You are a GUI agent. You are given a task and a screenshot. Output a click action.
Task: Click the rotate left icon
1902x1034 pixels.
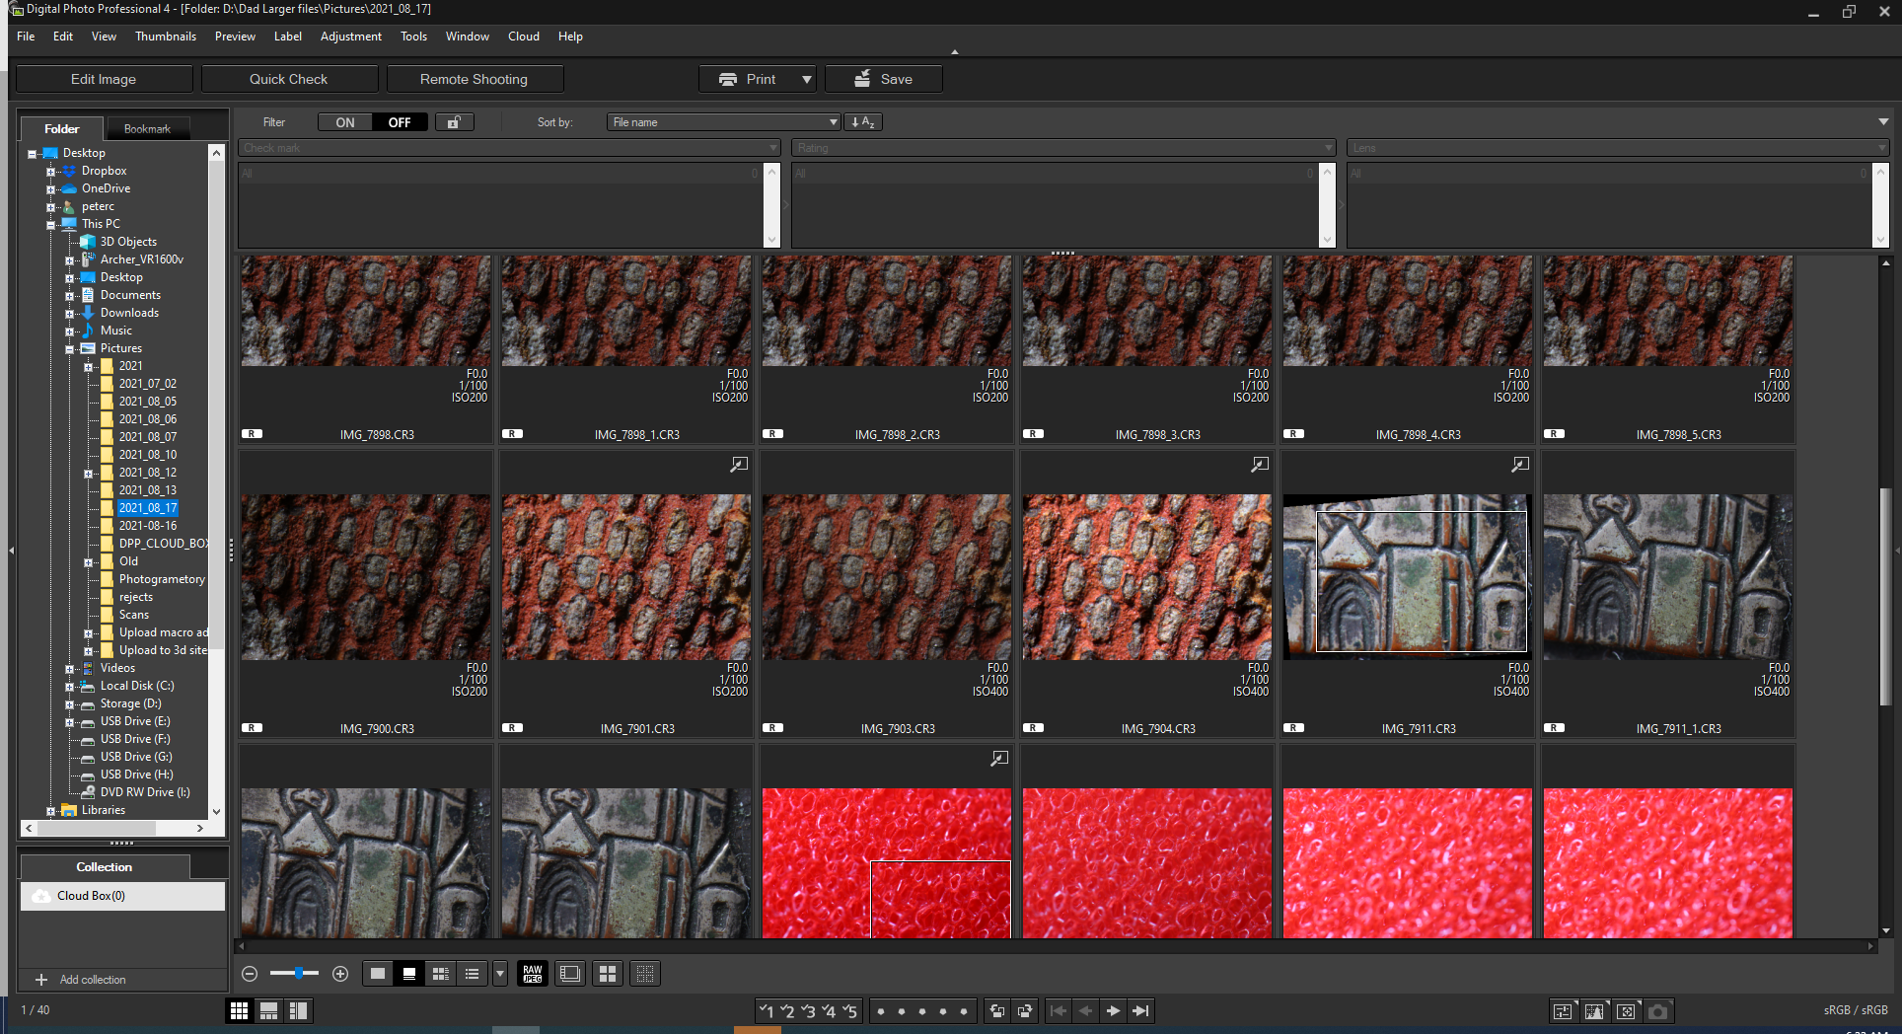997,1011
